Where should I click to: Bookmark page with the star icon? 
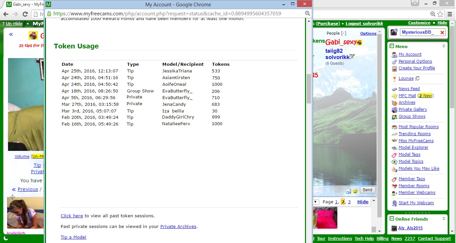(440, 14)
